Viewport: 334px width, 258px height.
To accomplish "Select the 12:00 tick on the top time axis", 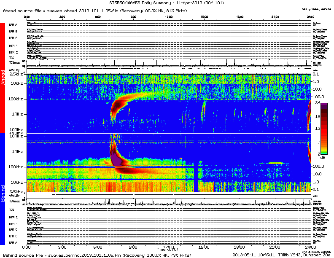I will pyautogui.click(x=168, y=17).
